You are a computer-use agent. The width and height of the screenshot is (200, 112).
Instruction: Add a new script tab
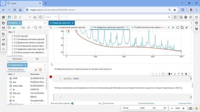pyautogui.click(x=168, y=27)
